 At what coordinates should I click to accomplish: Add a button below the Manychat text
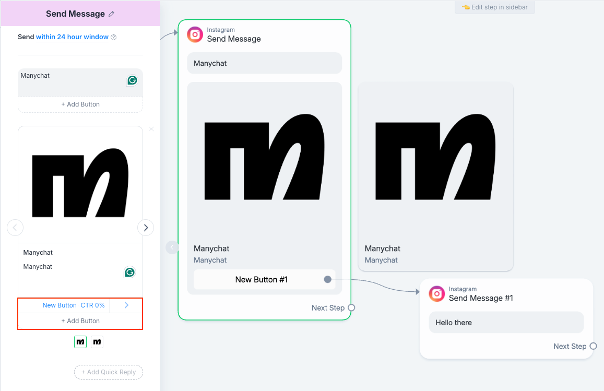pos(80,104)
